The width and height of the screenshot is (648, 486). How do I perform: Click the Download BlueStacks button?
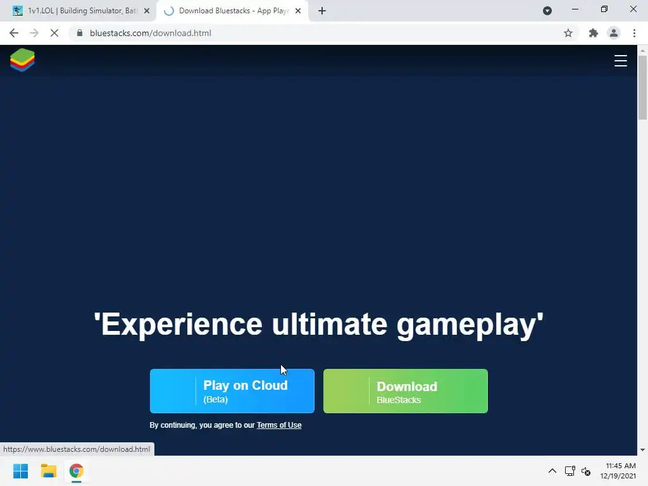406,391
